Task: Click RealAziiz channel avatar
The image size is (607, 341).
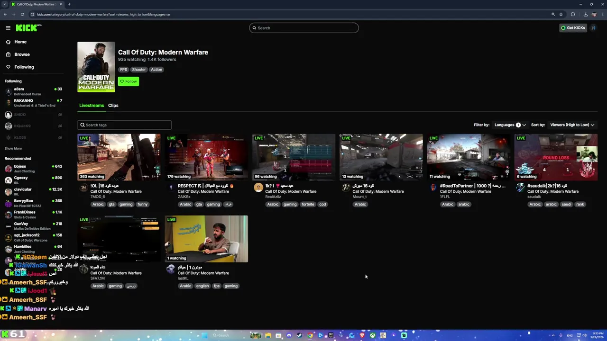Action: pos(258,188)
